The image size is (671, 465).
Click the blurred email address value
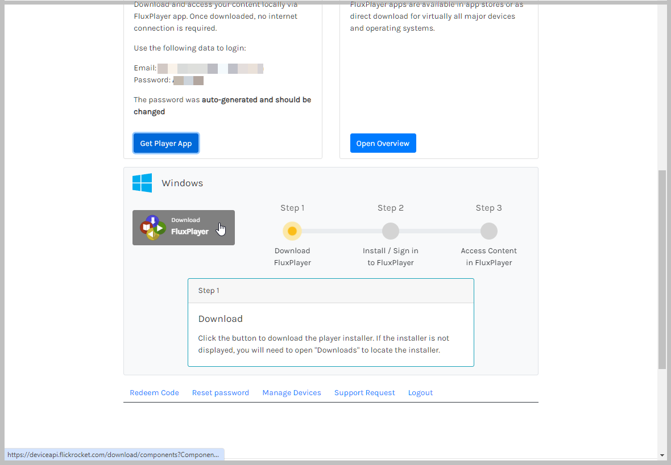coord(210,69)
